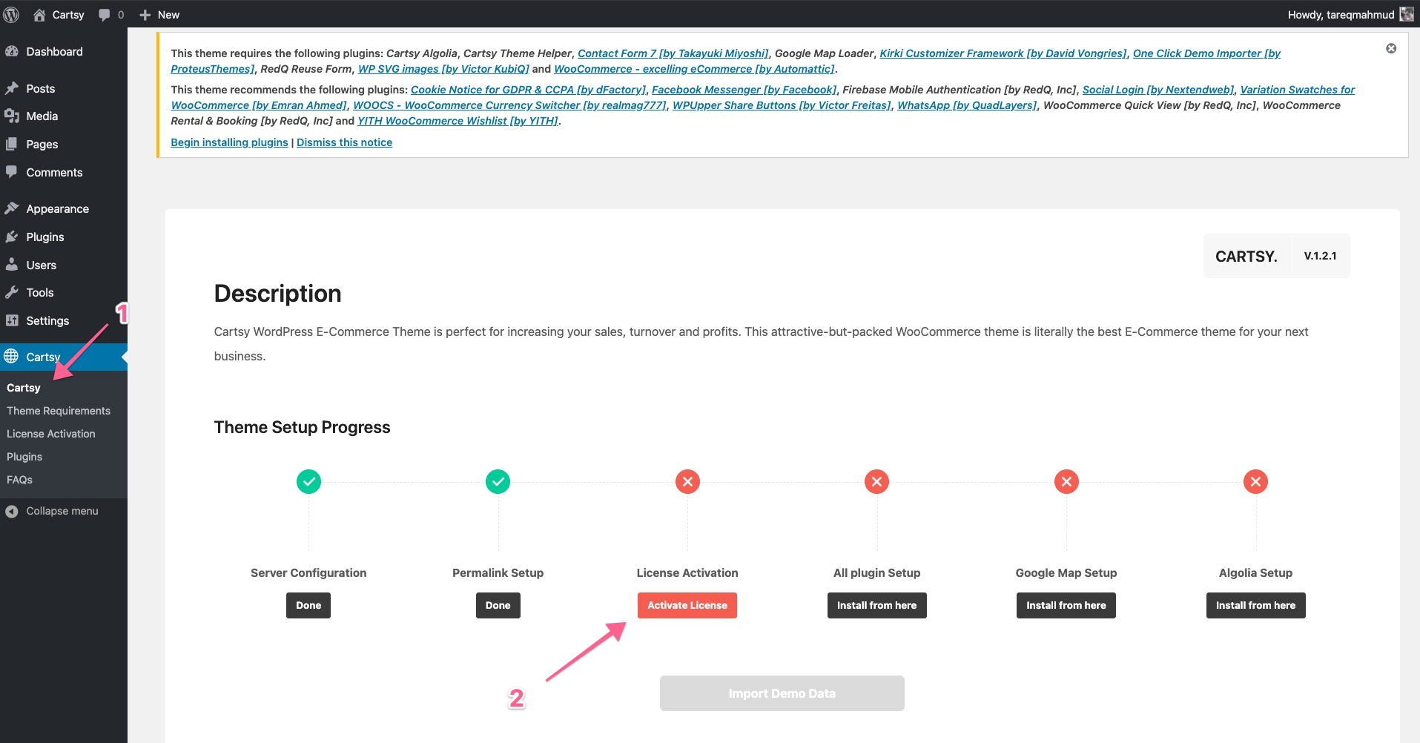Viewport: 1420px width, 743px height.
Task: Click Collapse menu label
Action: (x=62, y=511)
